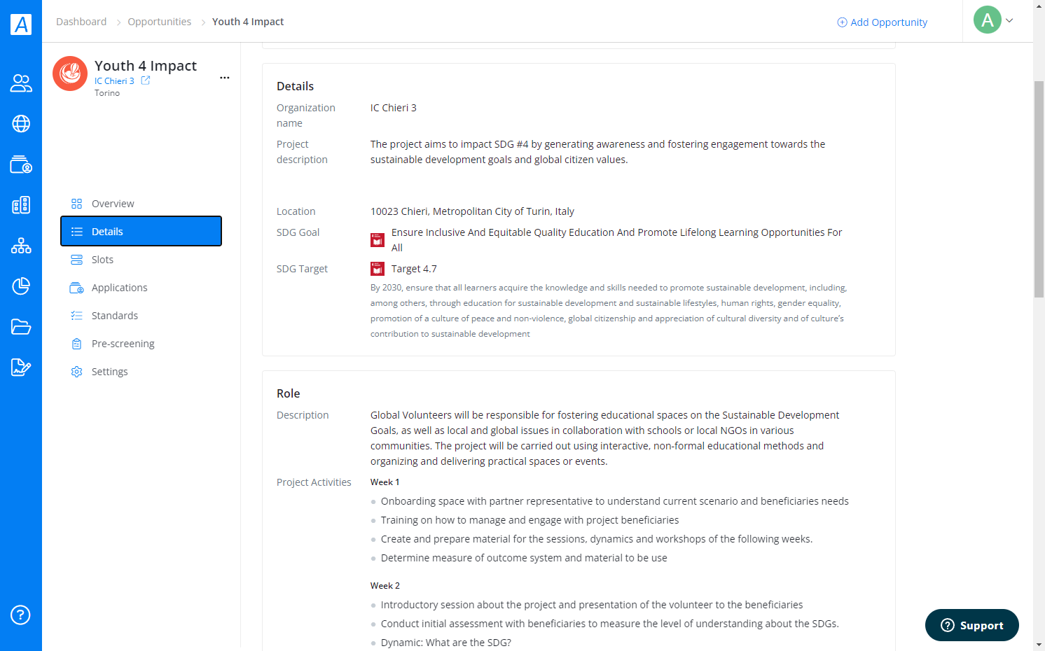
Task: Navigate to Opportunities breadcrumb
Action: [x=159, y=22]
